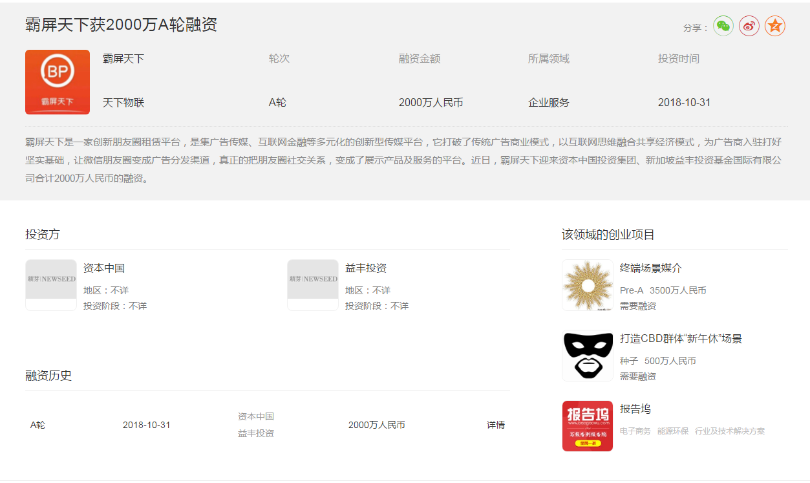810x483 pixels.
Task: Open the 终端场景媒介 project thumbnail
Action: (x=587, y=285)
